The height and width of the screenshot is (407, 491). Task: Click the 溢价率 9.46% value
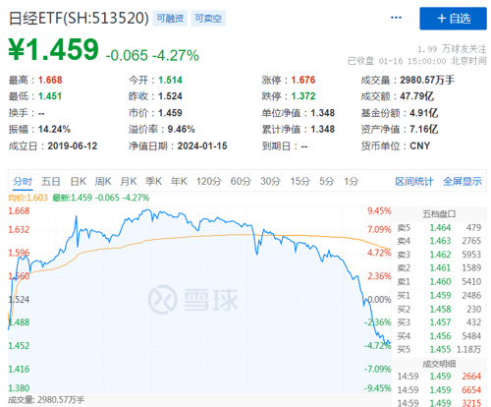(182, 129)
